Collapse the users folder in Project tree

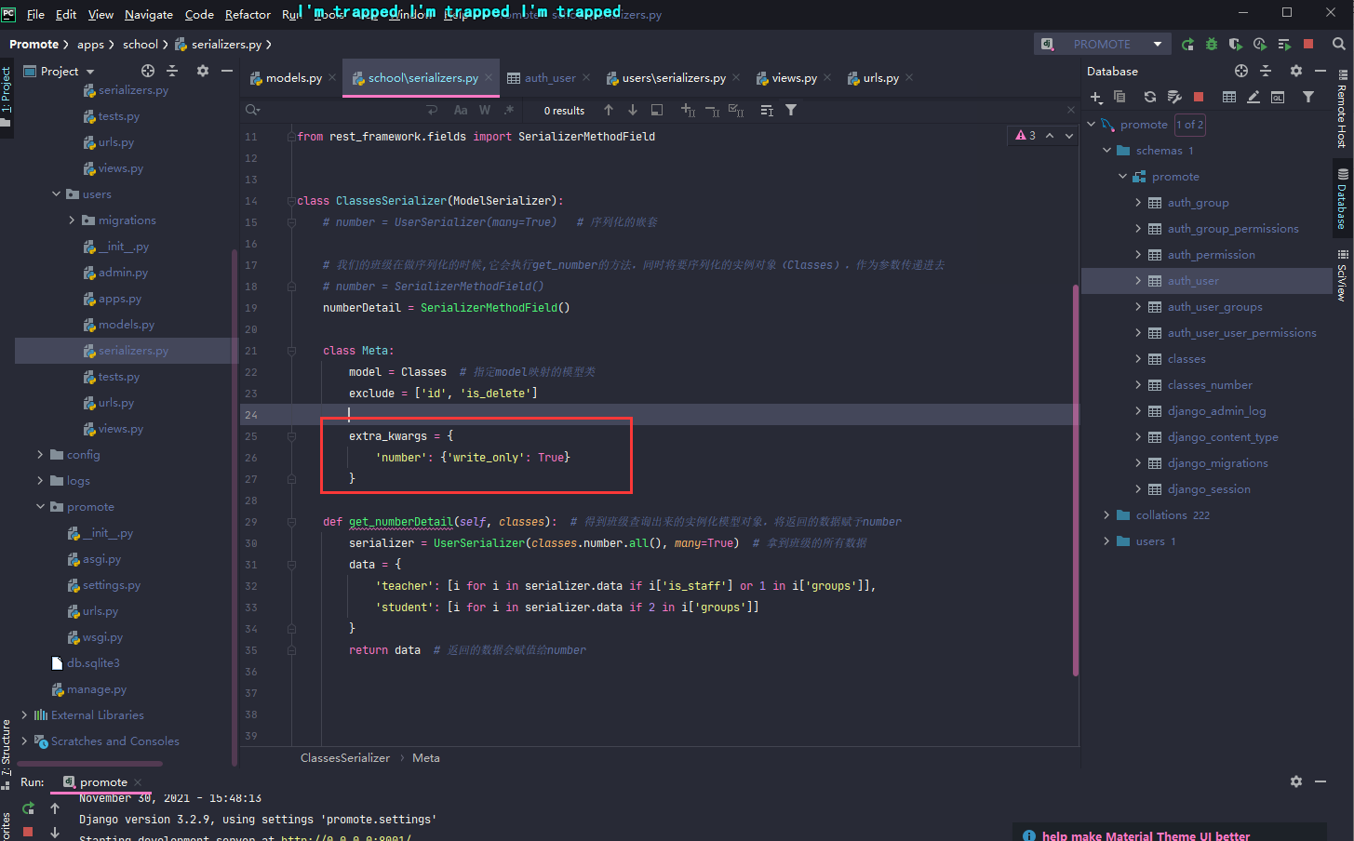[57, 194]
